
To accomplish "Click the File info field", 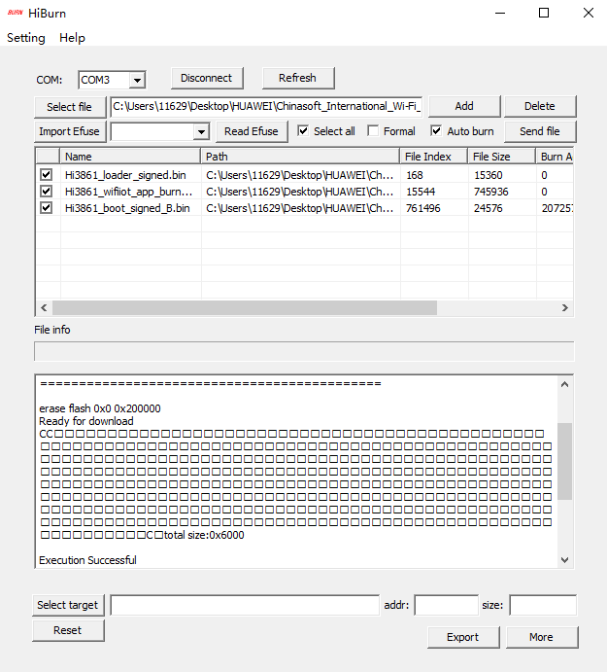I will click(x=304, y=351).
